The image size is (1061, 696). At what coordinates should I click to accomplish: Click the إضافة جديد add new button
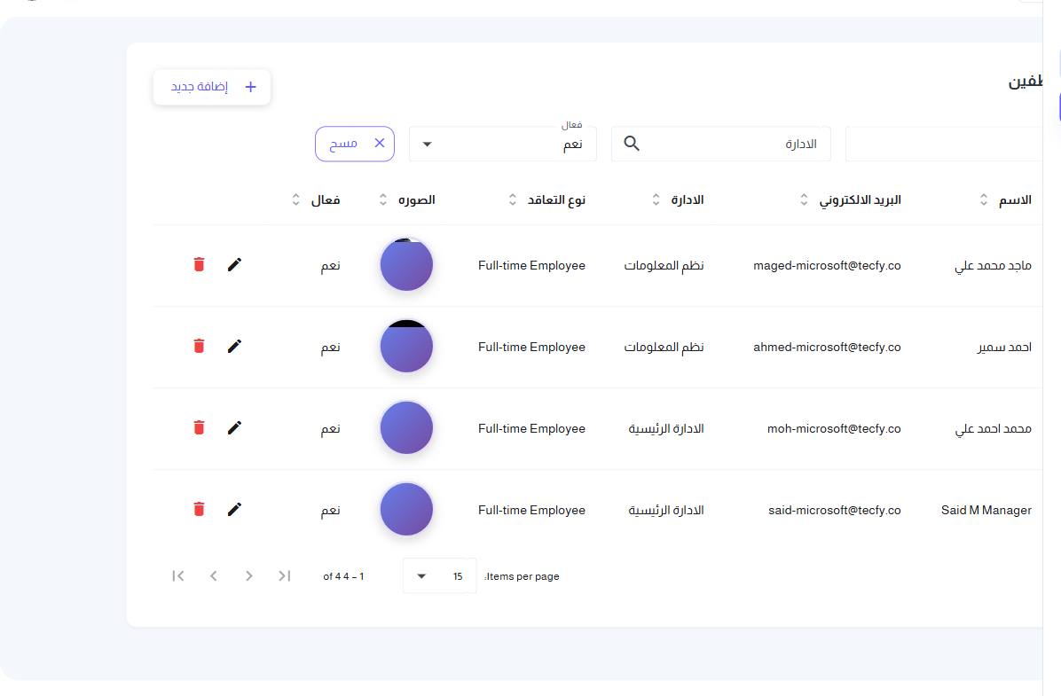pos(212,87)
